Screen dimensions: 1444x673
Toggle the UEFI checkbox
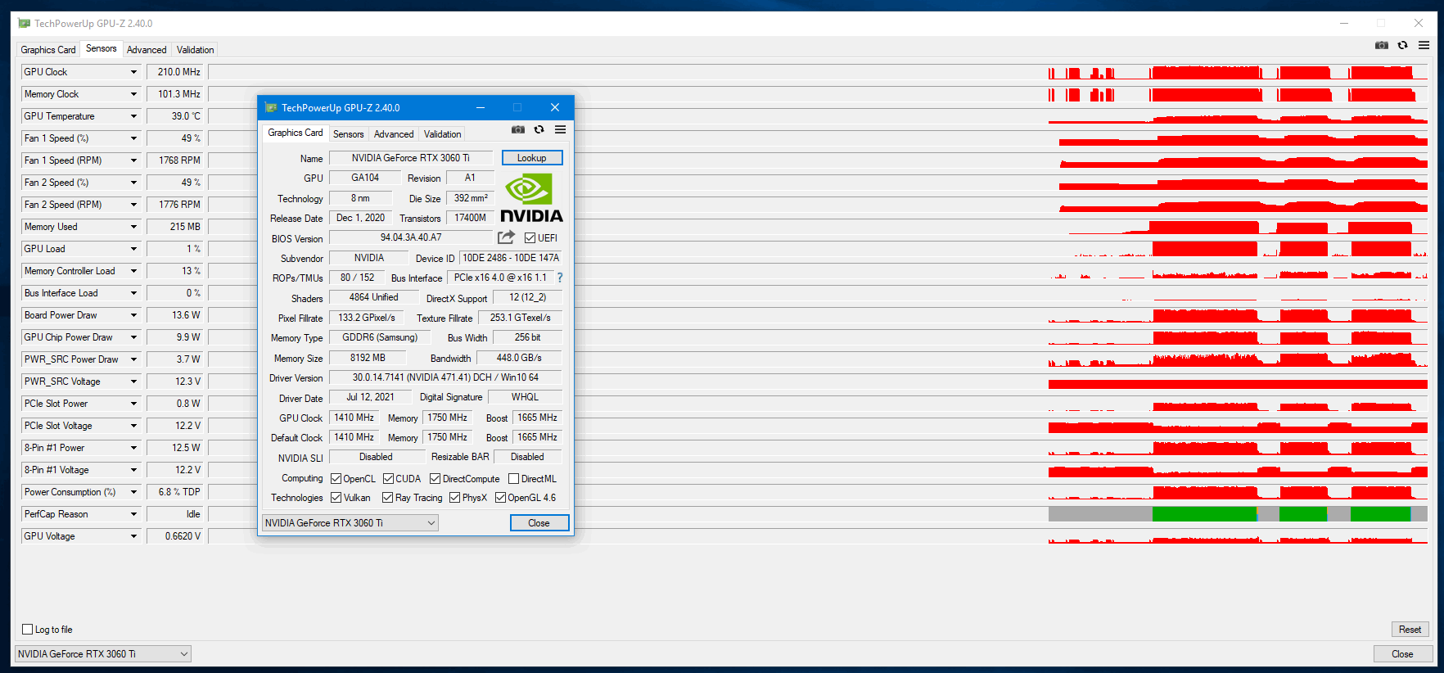pos(530,238)
